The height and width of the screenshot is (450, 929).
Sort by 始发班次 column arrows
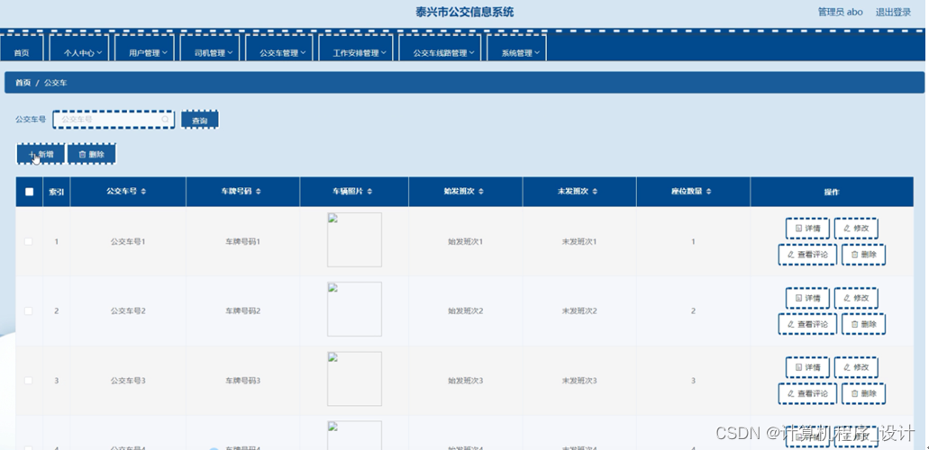(x=481, y=192)
